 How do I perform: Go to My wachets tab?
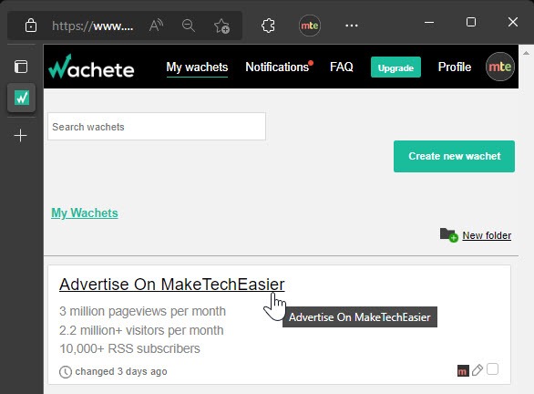click(x=197, y=67)
